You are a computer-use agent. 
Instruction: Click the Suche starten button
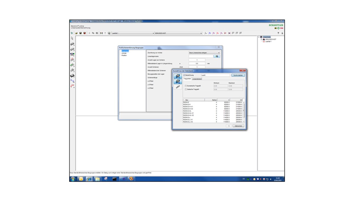coord(238,75)
